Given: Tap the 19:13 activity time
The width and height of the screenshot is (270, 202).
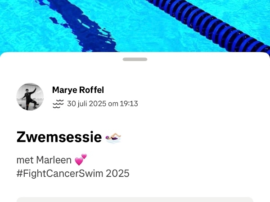Looking at the screenshot, I should [x=129, y=104].
